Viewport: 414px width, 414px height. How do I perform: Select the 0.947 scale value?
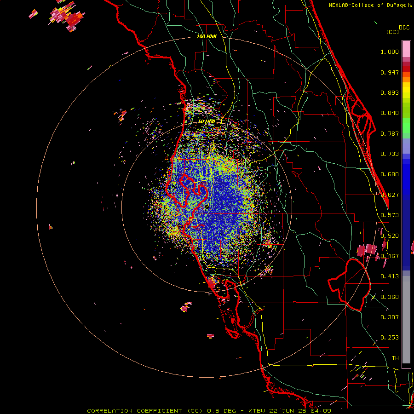pyautogui.click(x=390, y=72)
